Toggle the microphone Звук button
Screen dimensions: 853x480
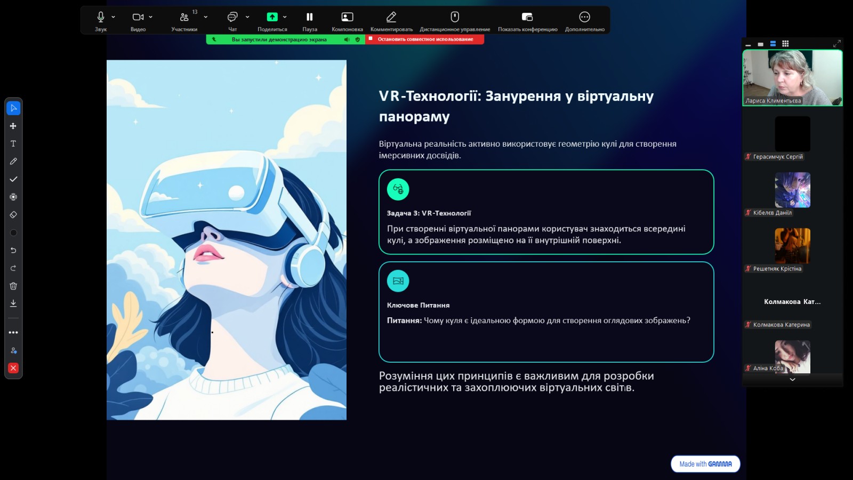101,20
